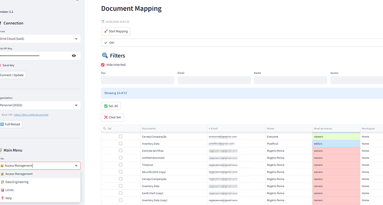This screenshot has height=205, width=383.
Task: Click the Full Reload button
Action: [11, 124]
